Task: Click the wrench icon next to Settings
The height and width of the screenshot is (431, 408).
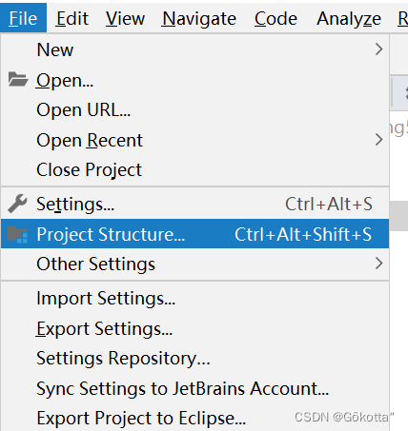Action: pyautogui.click(x=17, y=204)
